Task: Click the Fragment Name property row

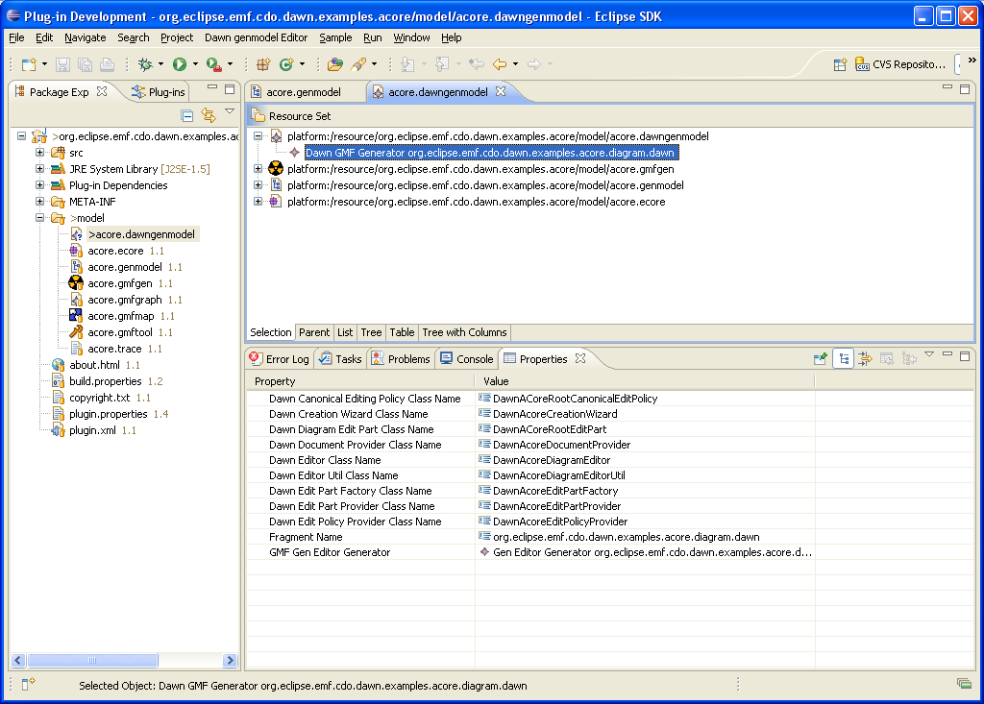Action: pos(530,537)
